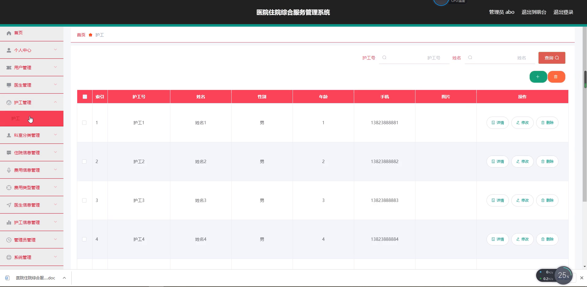This screenshot has width=587, height=287.
Task: Expand the 个人中心 menu chevron
Action: [x=55, y=50]
